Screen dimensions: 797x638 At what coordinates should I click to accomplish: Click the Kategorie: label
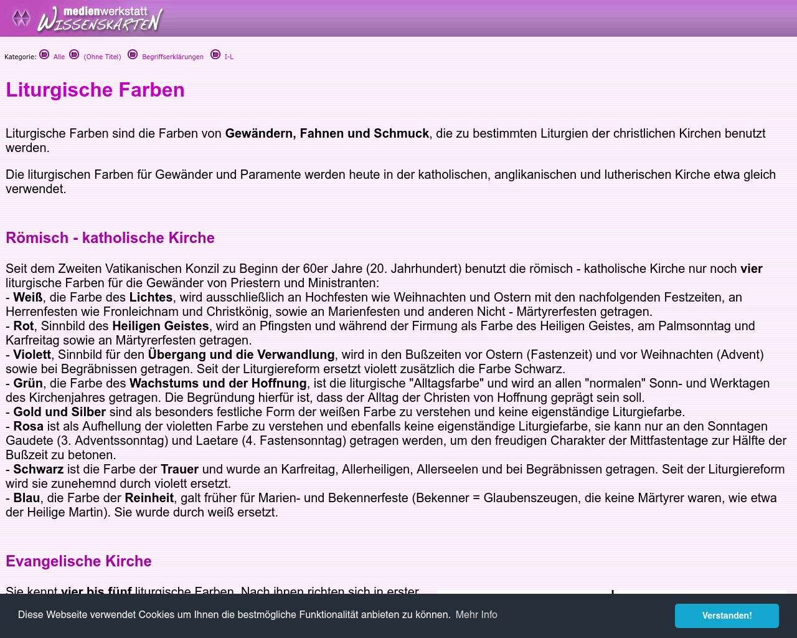(21, 57)
